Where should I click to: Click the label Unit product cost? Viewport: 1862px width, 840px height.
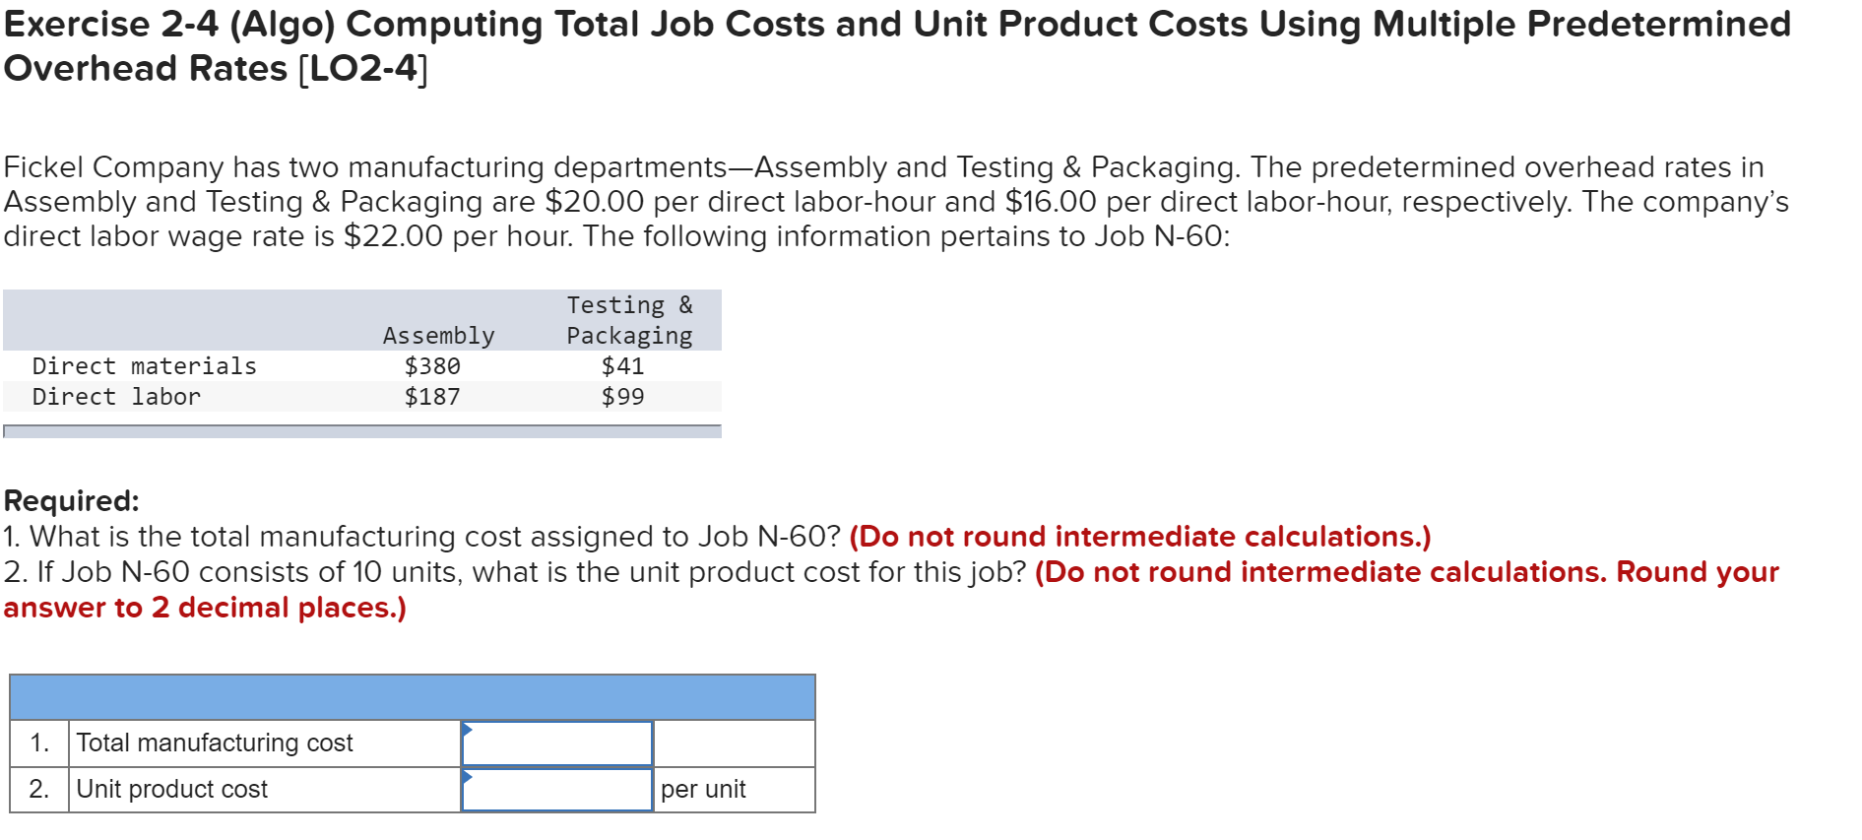point(171,788)
